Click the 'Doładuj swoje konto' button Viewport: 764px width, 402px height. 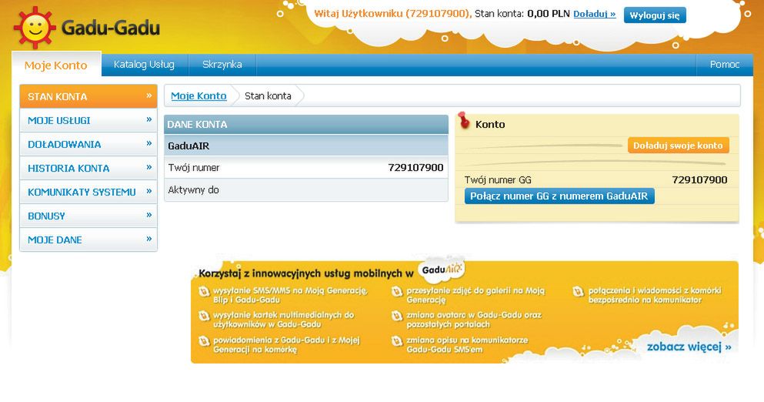pyautogui.click(x=678, y=146)
